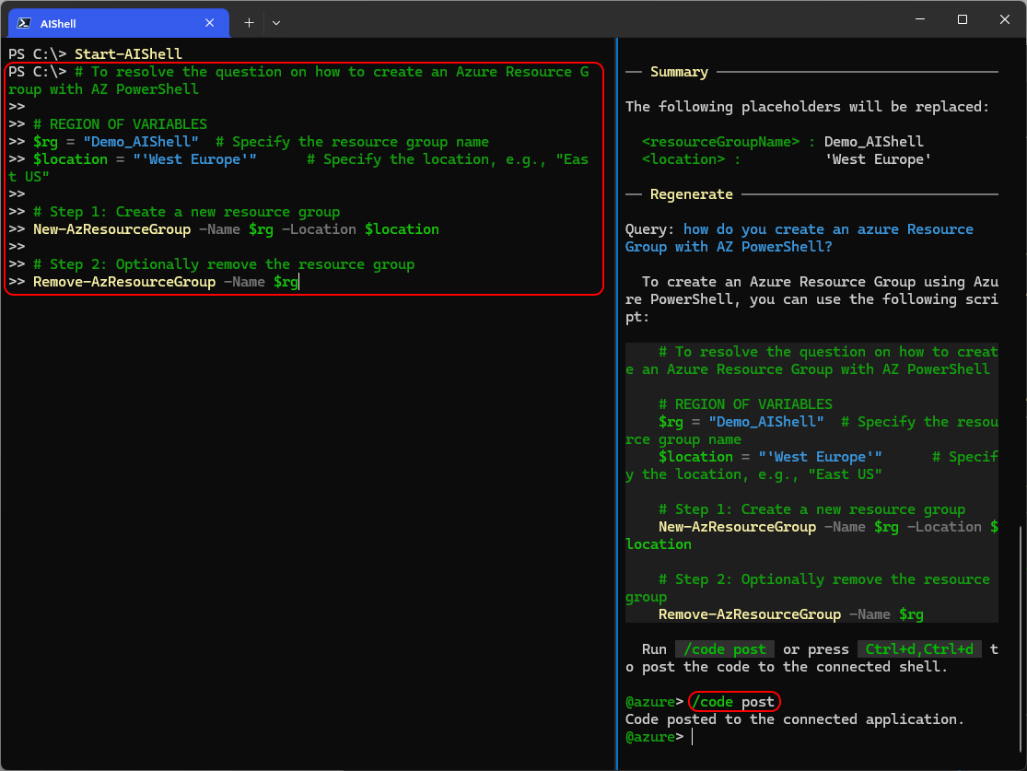The image size is (1027, 771).
Task: Select the AIShell tab
Action: click(119, 23)
